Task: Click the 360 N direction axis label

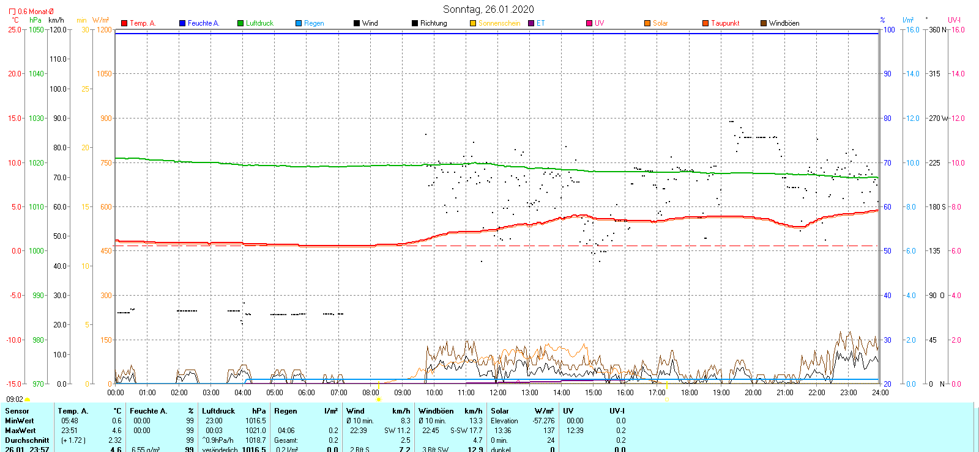Action: click(937, 30)
